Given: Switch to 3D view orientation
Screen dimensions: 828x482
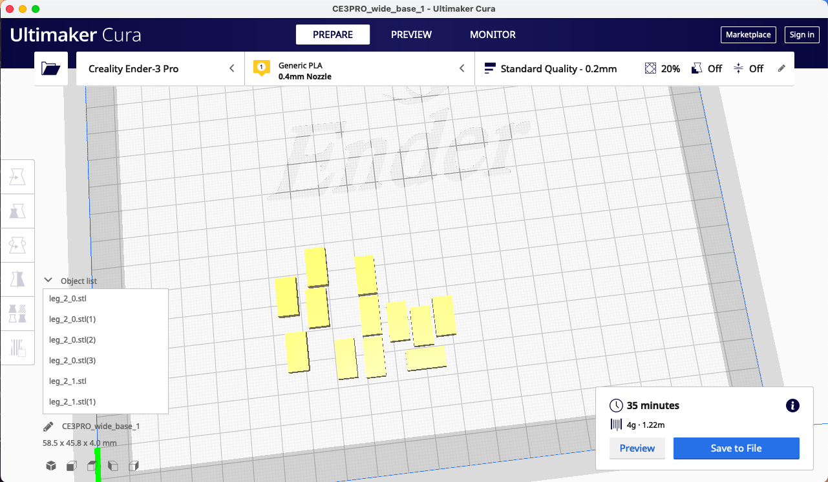Looking at the screenshot, I should point(51,466).
